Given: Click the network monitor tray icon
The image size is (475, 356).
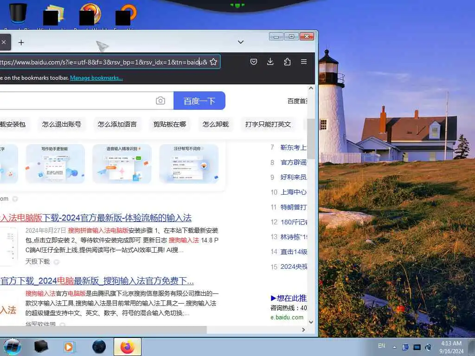Looking at the screenshot, I should tap(417, 347).
